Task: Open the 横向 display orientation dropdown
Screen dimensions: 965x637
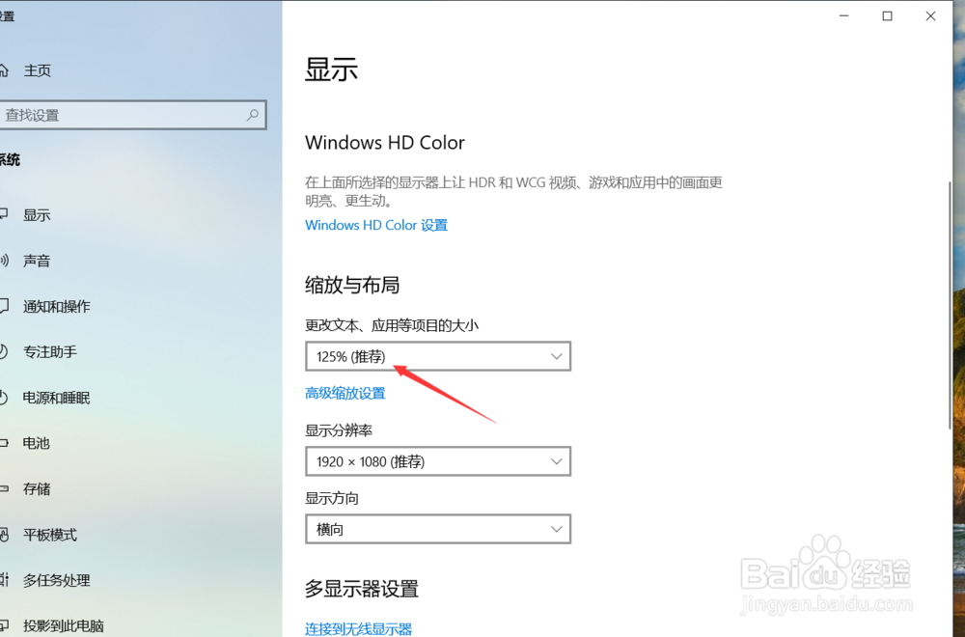Action: click(x=438, y=529)
